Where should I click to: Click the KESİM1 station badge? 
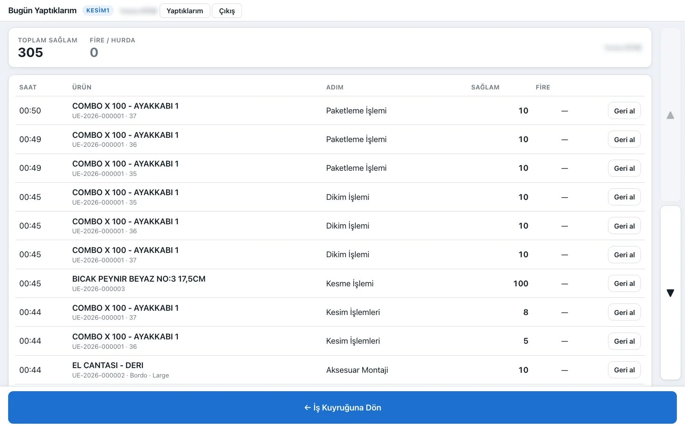tap(98, 10)
